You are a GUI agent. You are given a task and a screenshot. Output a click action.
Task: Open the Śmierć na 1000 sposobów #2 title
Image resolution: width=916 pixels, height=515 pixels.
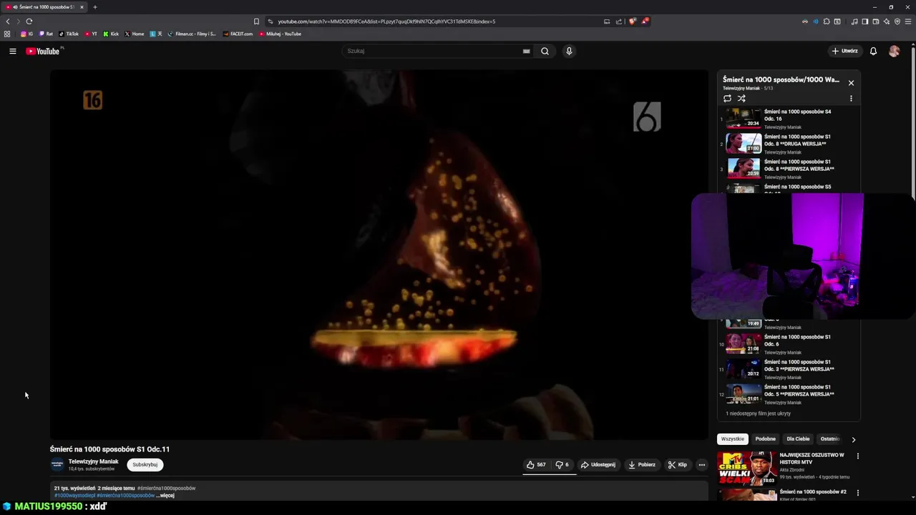click(x=813, y=492)
